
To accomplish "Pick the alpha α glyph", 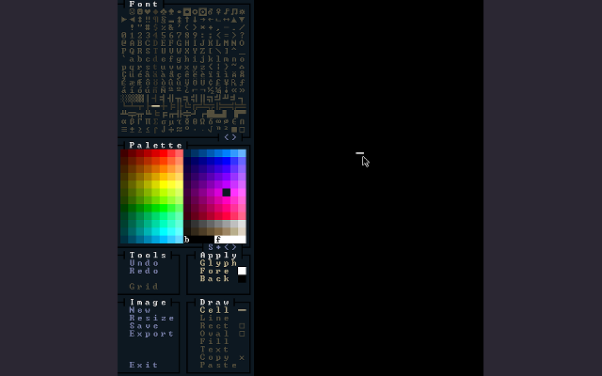I will 124,121.
